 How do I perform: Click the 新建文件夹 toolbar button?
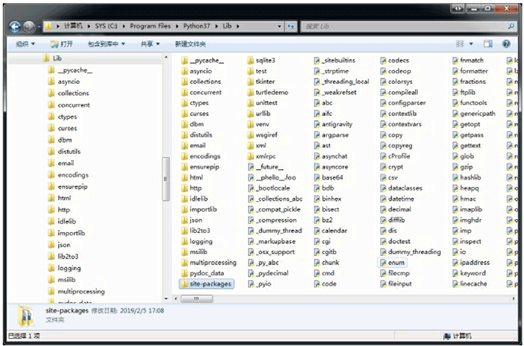click(190, 44)
